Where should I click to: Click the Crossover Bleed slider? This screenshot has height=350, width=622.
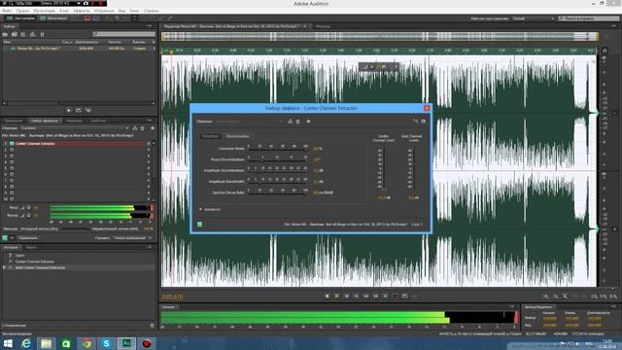click(x=278, y=150)
